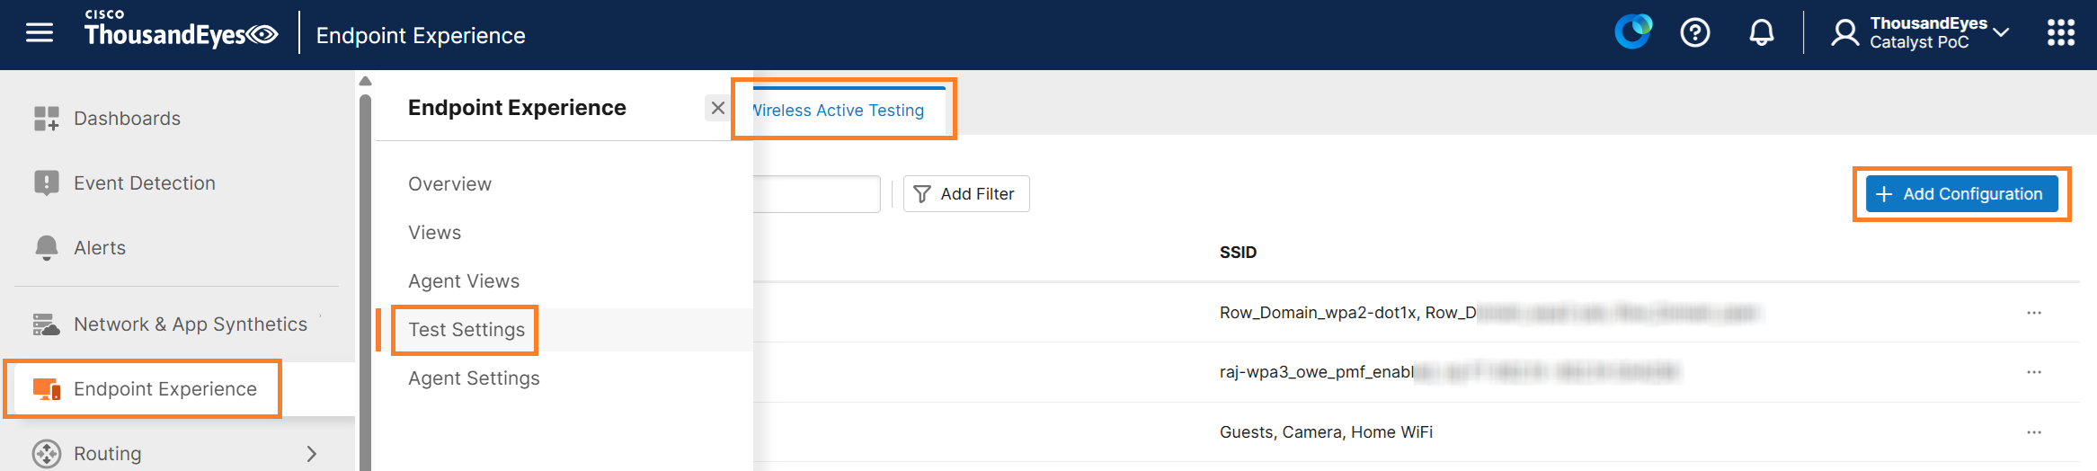Viewport: 2097px width, 471px height.
Task: Click the Cisco AI assistant icon
Action: [1632, 32]
